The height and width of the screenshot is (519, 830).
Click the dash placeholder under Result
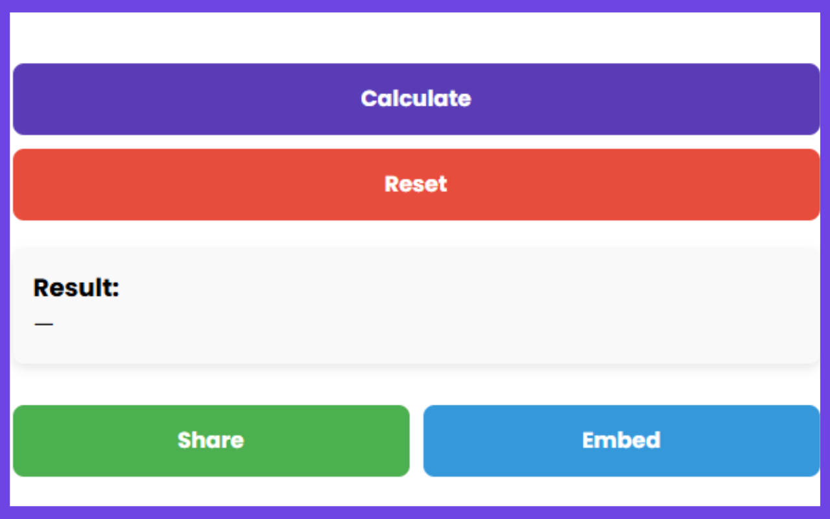[x=44, y=324]
